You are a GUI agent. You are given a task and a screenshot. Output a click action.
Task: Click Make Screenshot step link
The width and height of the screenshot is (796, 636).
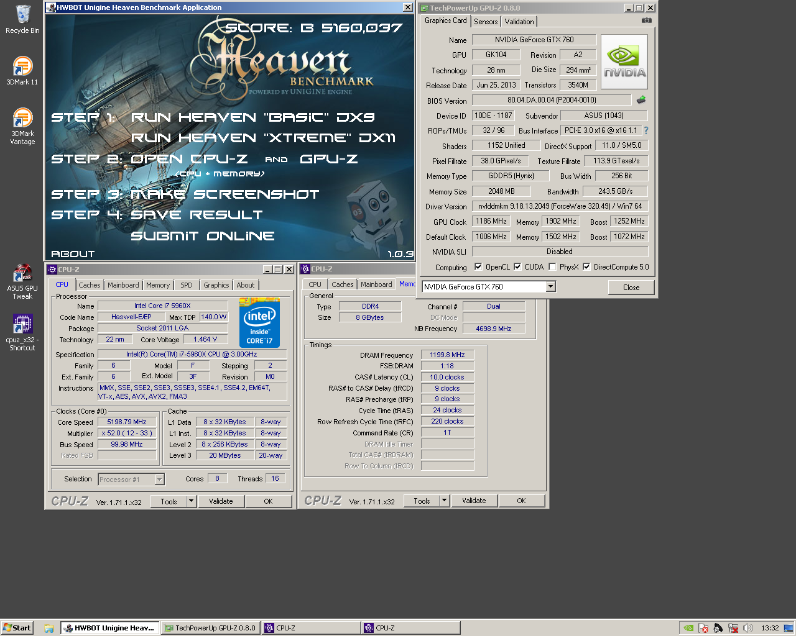pos(224,194)
